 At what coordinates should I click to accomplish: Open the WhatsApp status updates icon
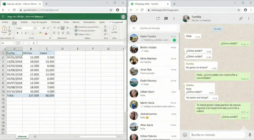158,19
